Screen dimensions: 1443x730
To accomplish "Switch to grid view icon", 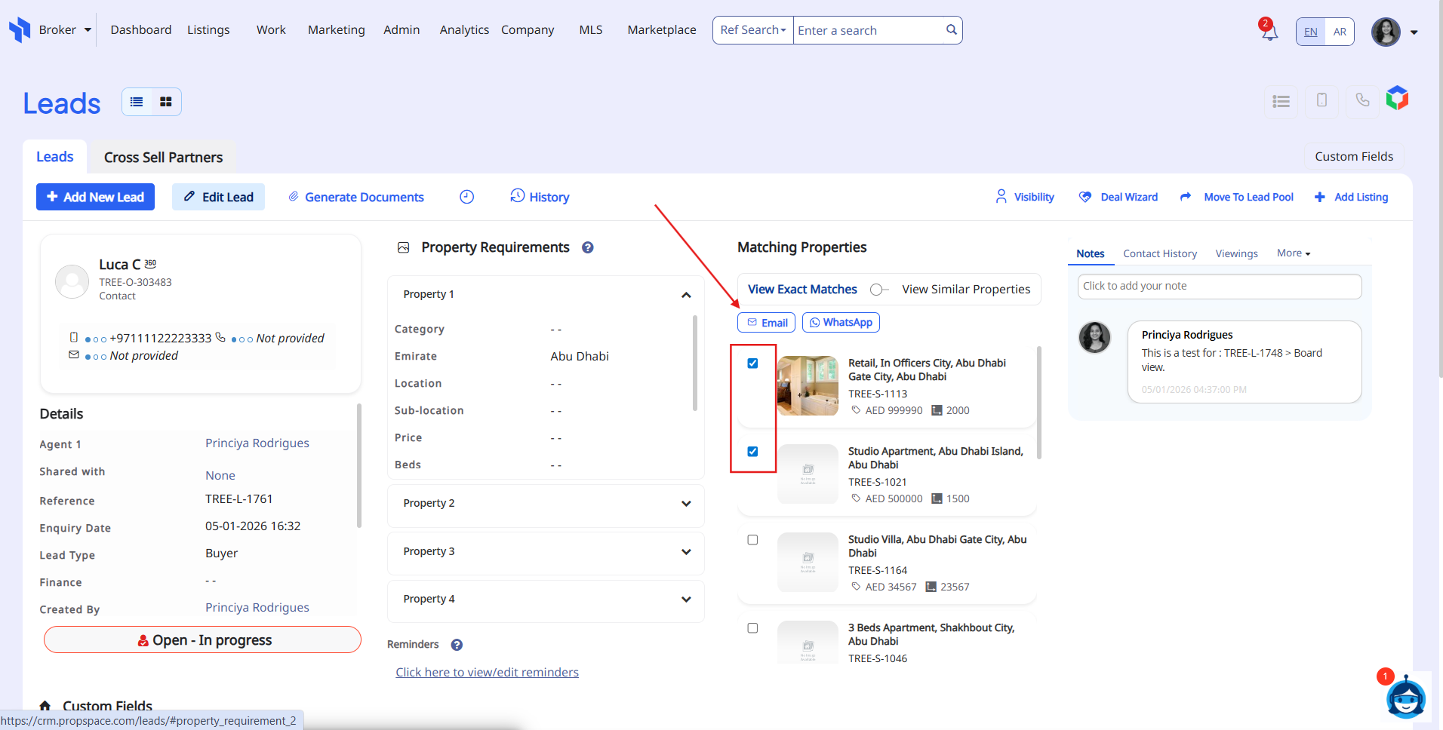I will (x=166, y=102).
